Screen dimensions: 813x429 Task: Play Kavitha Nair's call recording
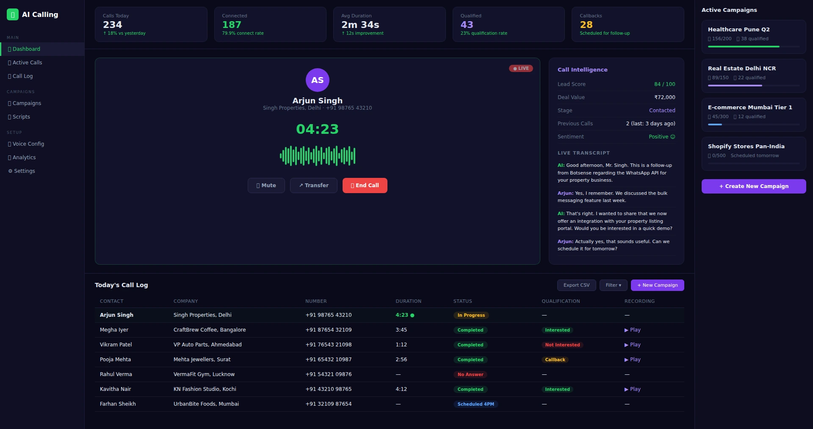tap(632, 389)
